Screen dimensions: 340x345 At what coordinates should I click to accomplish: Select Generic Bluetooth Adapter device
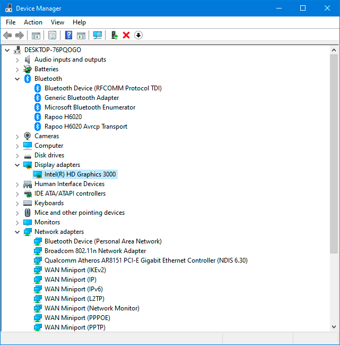(82, 98)
